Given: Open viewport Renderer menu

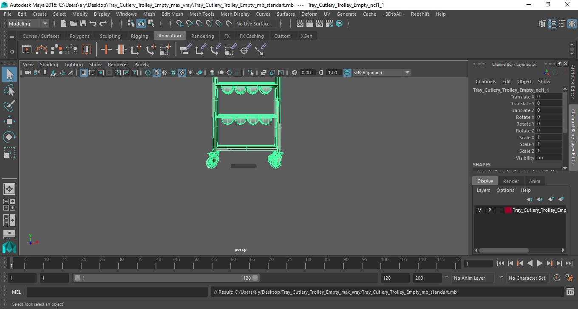Looking at the screenshot, I should [118, 65].
